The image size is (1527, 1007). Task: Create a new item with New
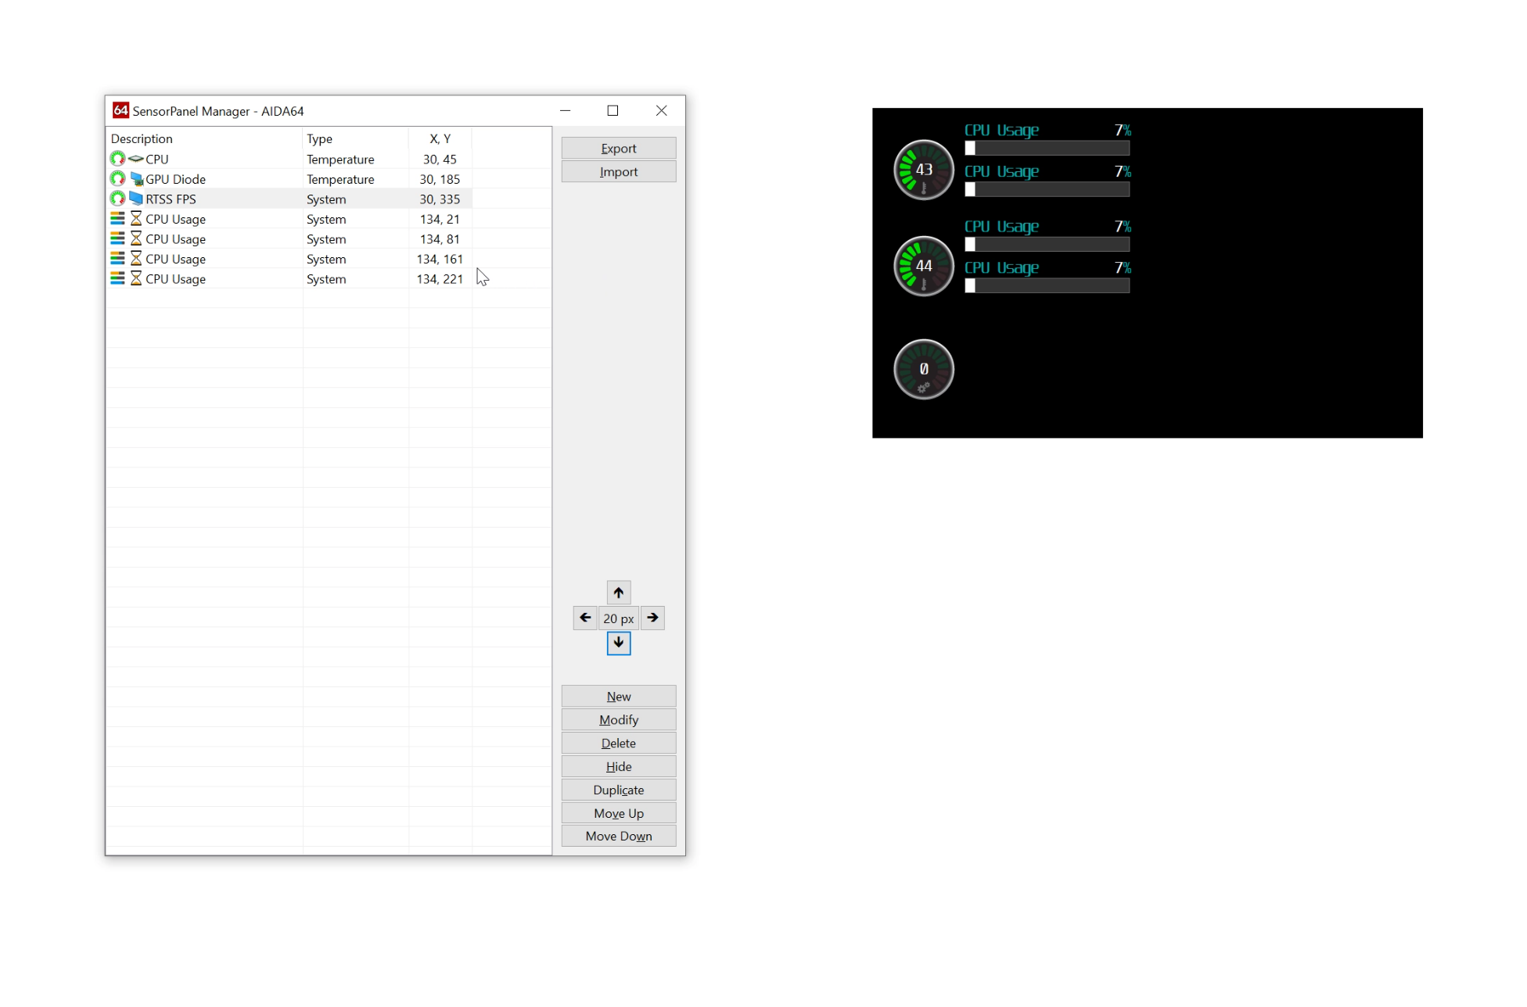click(x=619, y=697)
